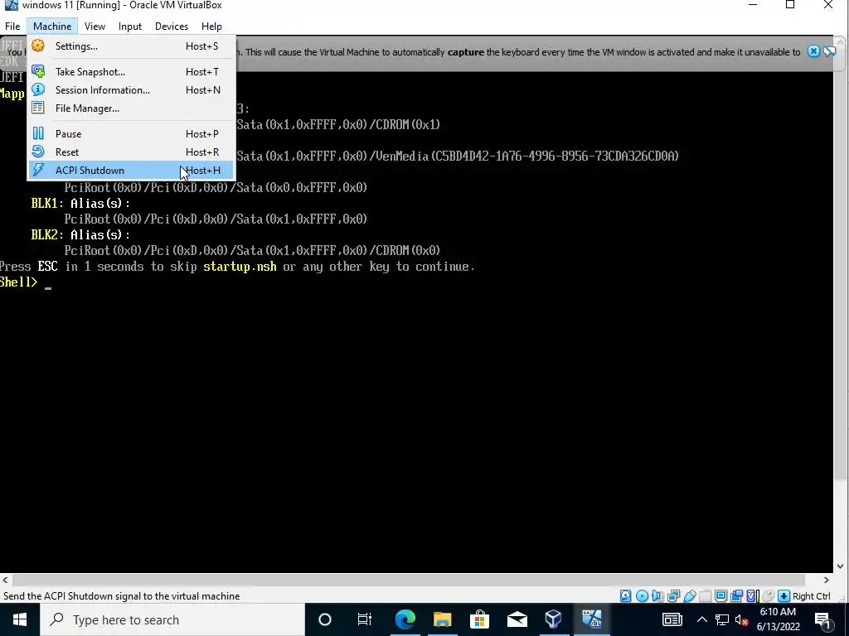Click the Shell> command prompt line
Screen dimensions: 849x636
(26, 282)
